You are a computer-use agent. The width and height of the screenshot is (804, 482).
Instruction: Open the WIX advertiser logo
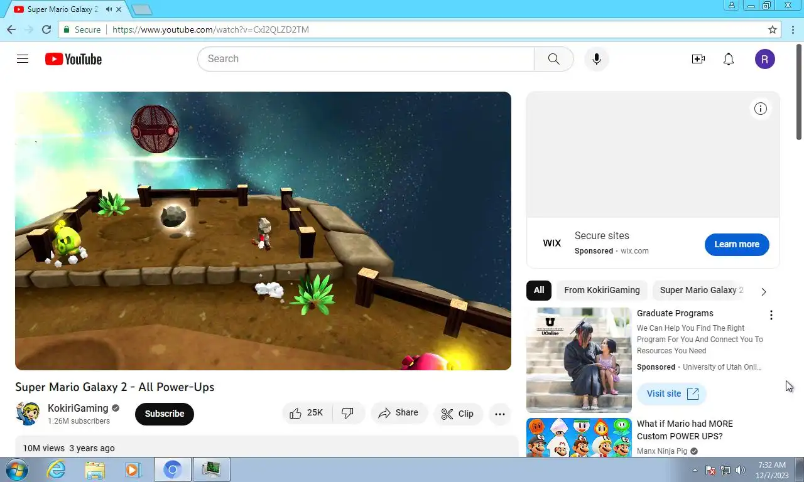pos(552,243)
